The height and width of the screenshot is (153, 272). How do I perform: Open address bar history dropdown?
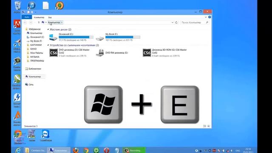pos(172,23)
